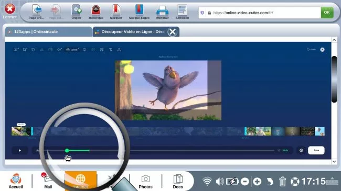This screenshot has height=191, width=341.
Task: Click the page scrollbar down arrow
Action: 334,162
